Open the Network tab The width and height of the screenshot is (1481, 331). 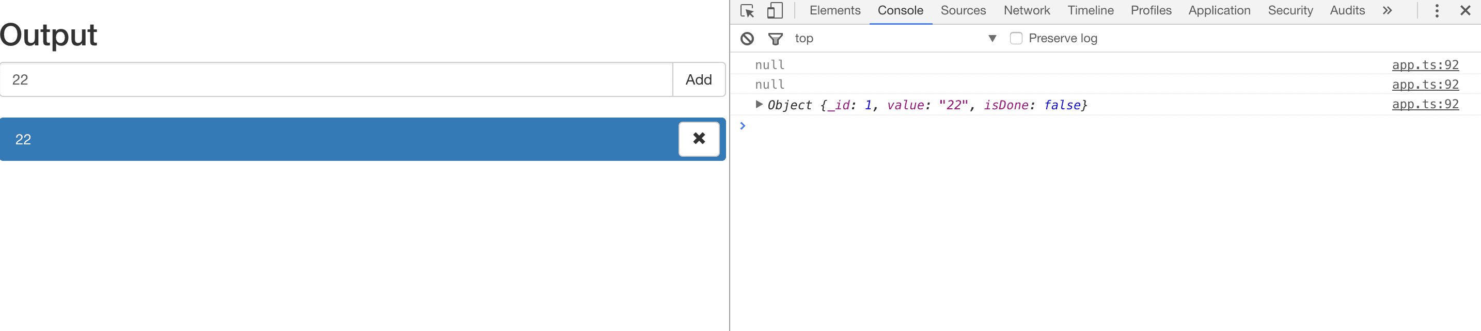click(1026, 11)
